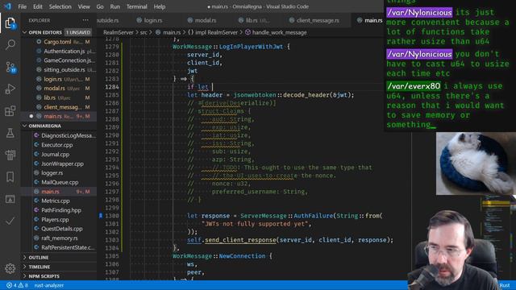Click the bookmark marker at line 1300
Viewport: 516px width, 290px height.
click(101, 216)
